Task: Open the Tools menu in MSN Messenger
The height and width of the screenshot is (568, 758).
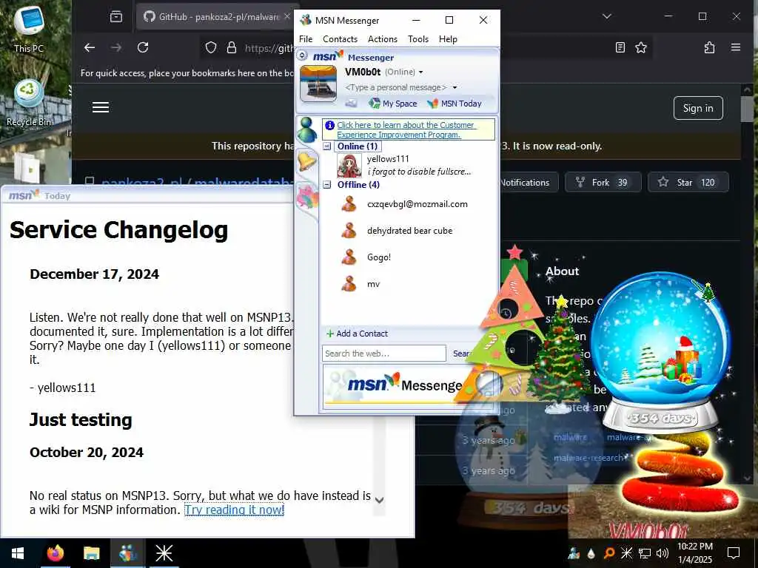Action: [418, 39]
